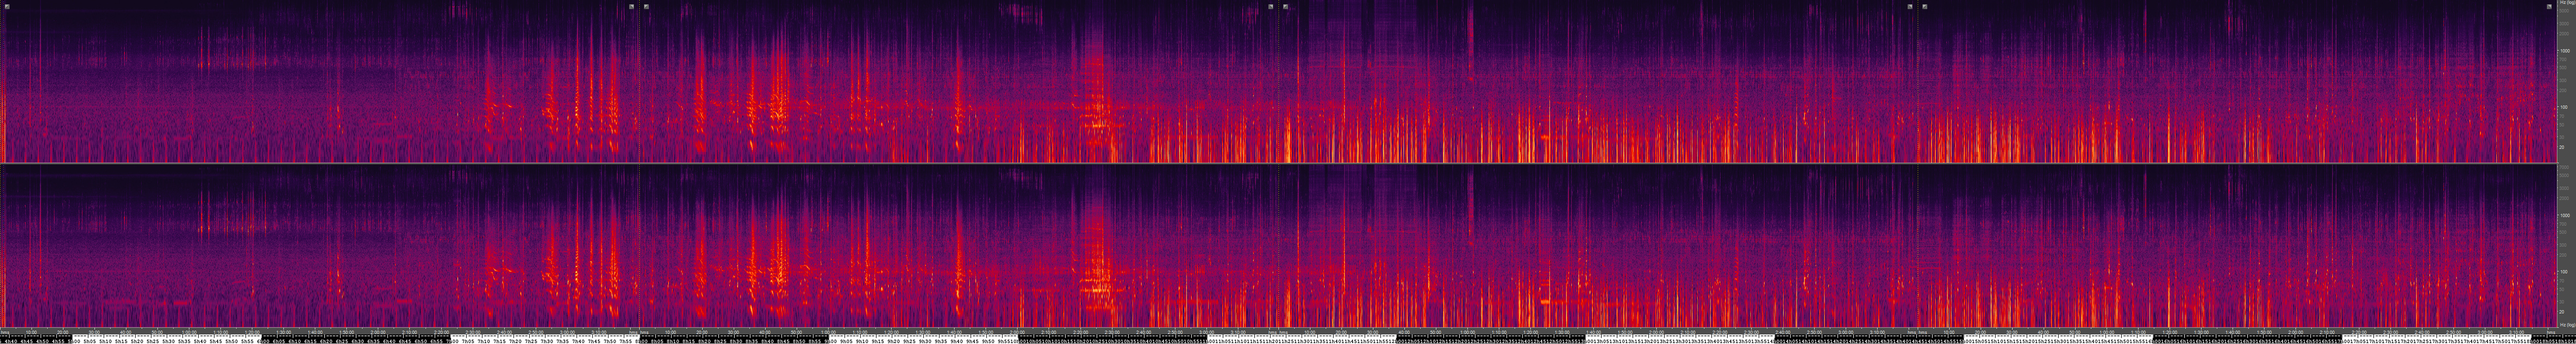Click the top-left corner icon of first file
Screen dimensions: 2576x344
[7, 6]
